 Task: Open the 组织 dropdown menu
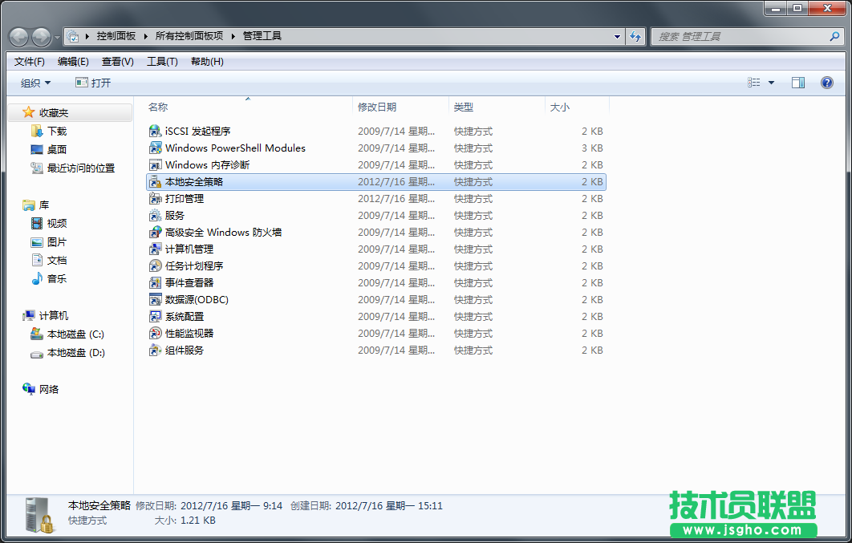tap(34, 82)
